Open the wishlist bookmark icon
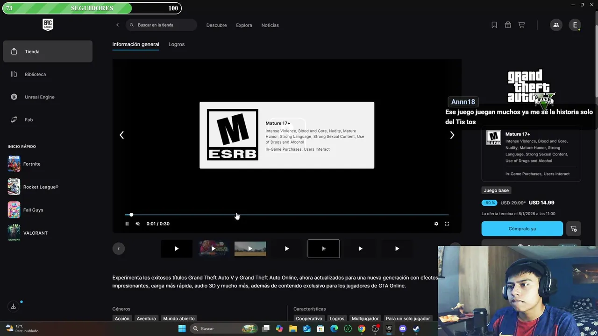Viewport: 598px width, 336px height. pos(494,25)
